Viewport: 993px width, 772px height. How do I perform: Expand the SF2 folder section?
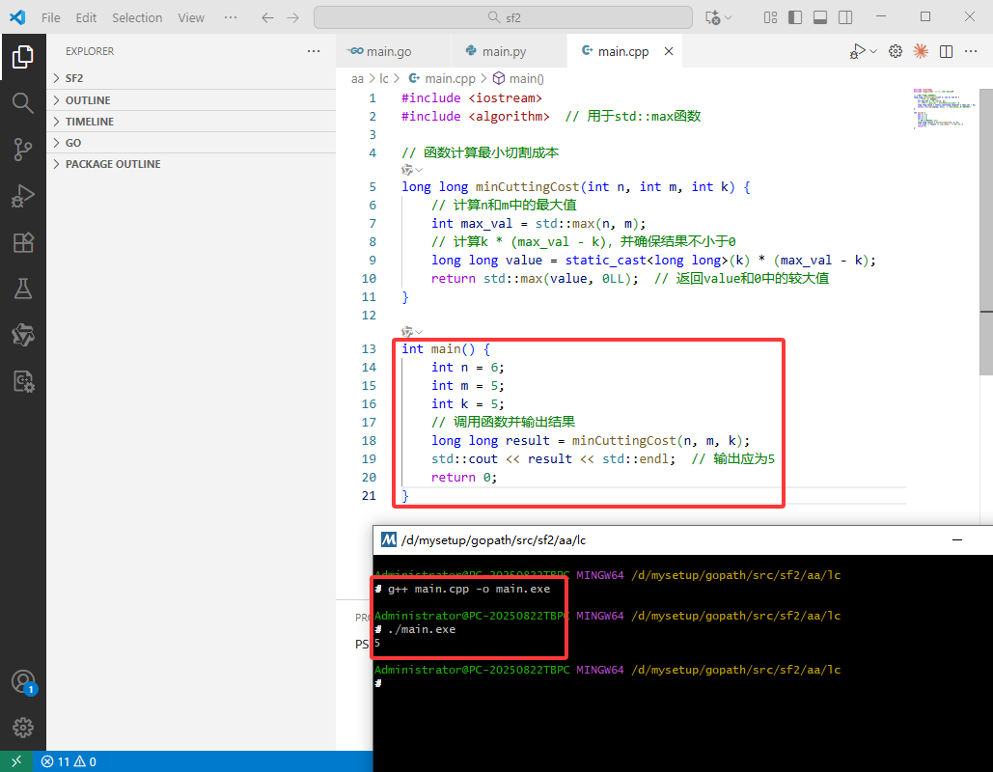pyautogui.click(x=74, y=78)
